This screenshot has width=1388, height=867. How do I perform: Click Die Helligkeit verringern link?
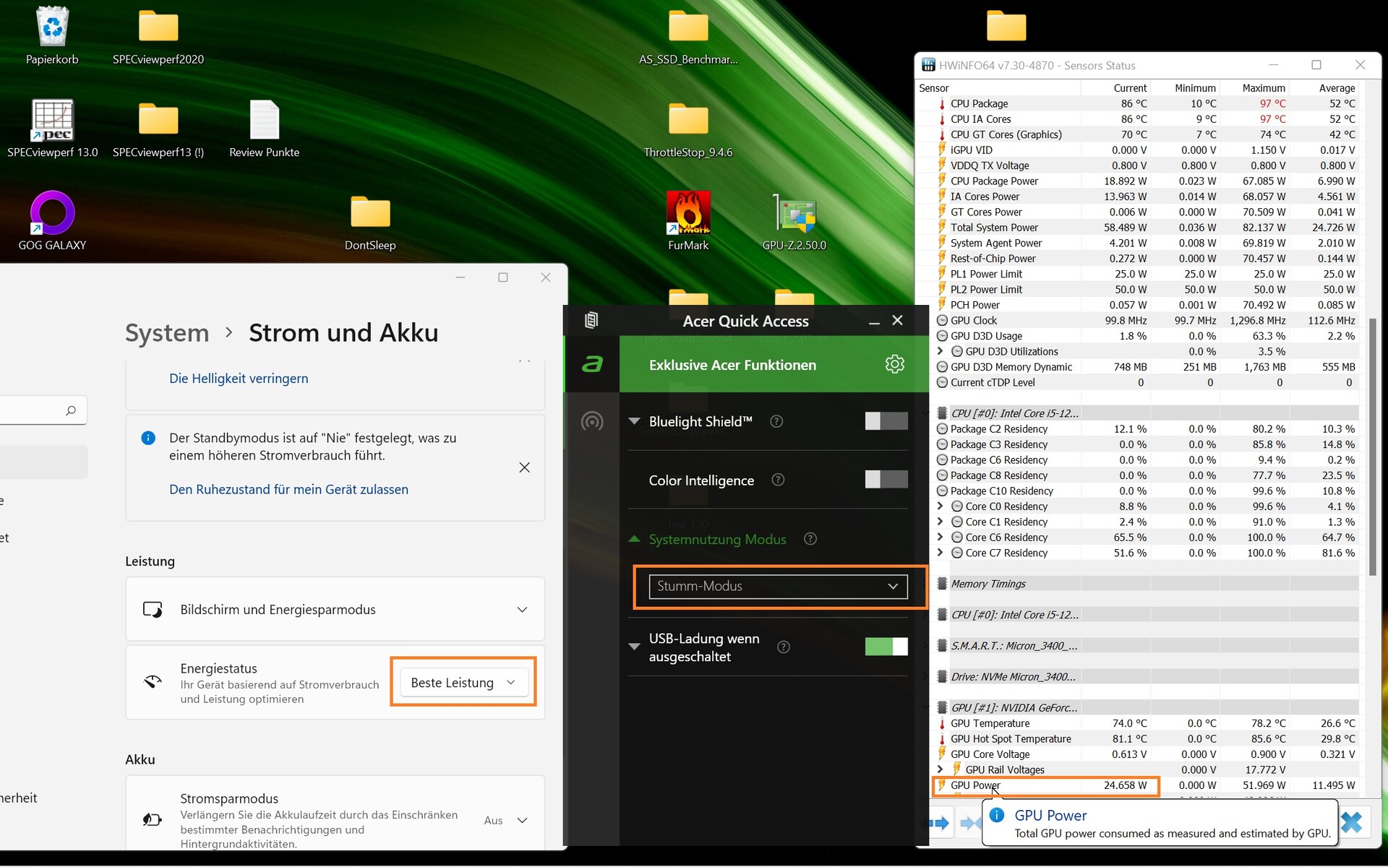pyautogui.click(x=239, y=379)
